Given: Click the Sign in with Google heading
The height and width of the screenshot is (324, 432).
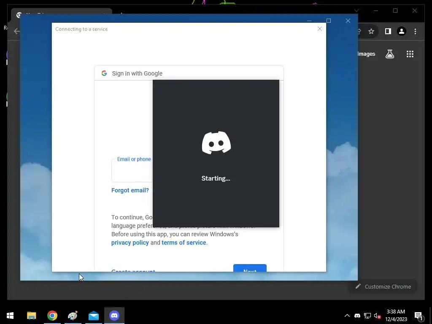Looking at the screenshot, I should pyautogui.click(x=137, y=73).
